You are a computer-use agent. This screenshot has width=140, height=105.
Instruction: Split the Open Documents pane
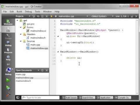point(42,70)
